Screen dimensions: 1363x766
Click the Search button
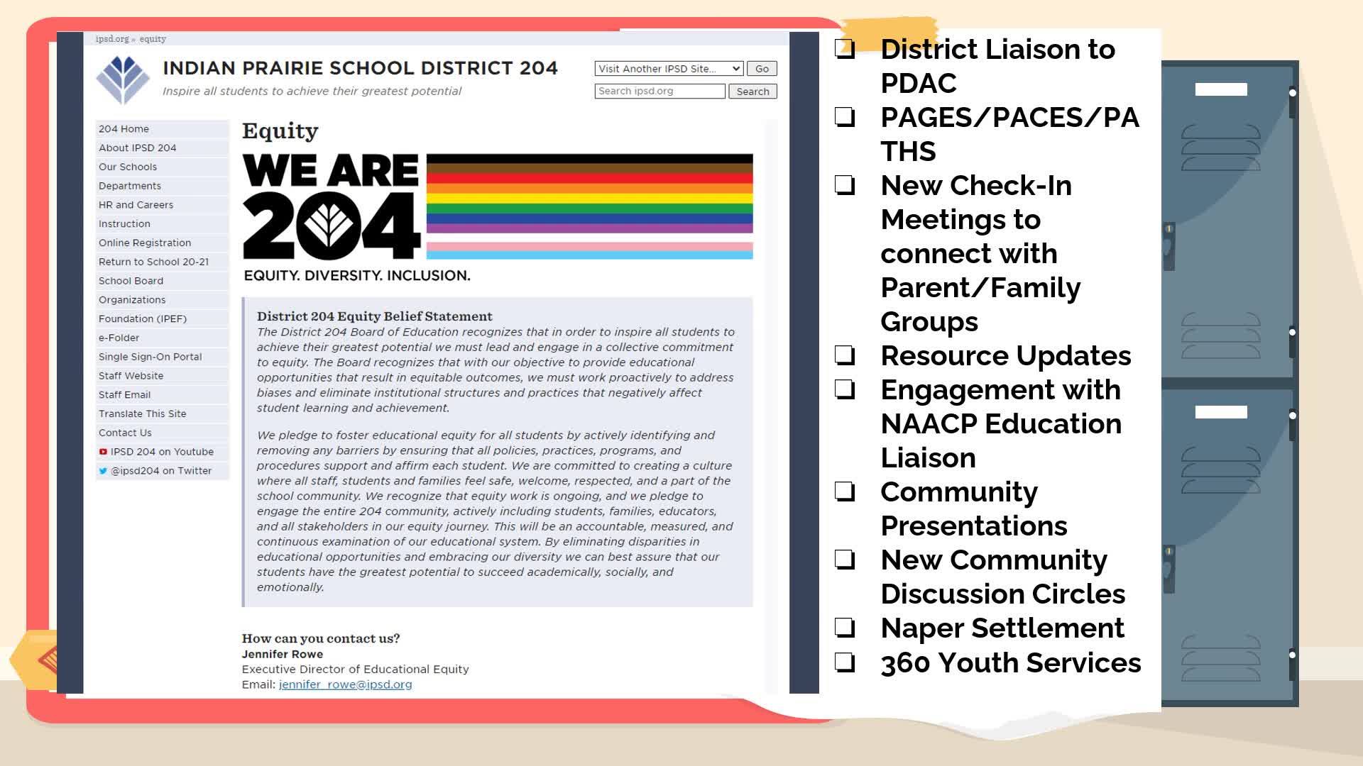pyautogui.click(x=752, y=91)
